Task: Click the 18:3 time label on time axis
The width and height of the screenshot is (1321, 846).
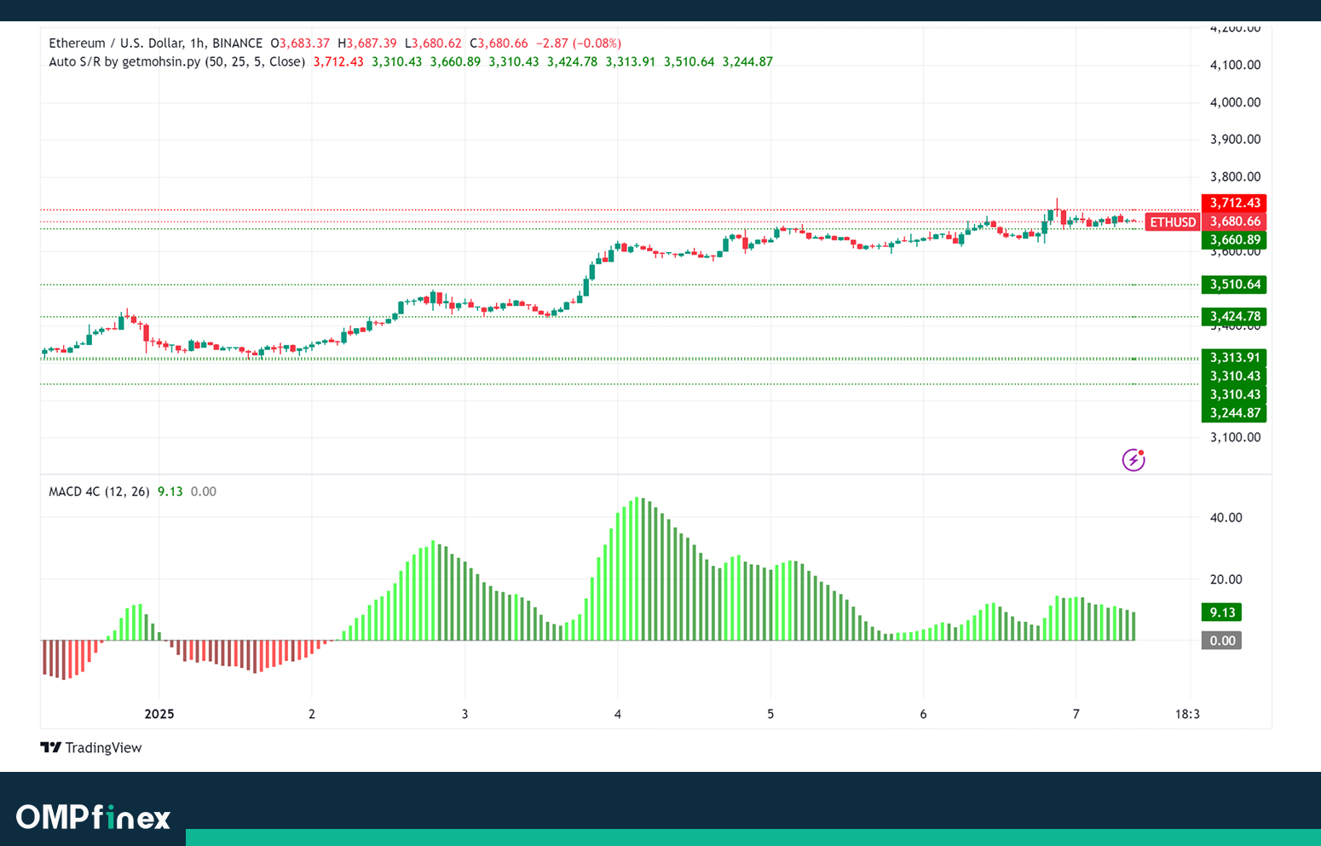Action: click(1187, 714)
